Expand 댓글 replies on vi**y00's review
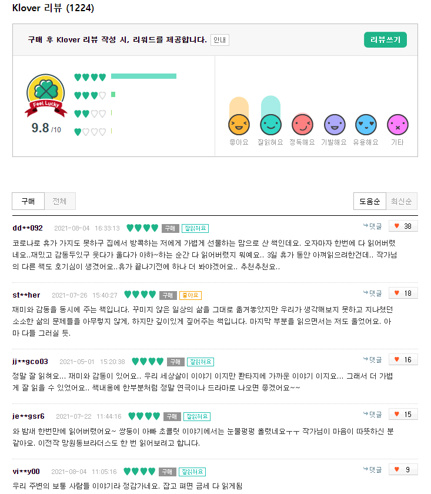Viewport: 431px width, 494px height. pos(372,469)
